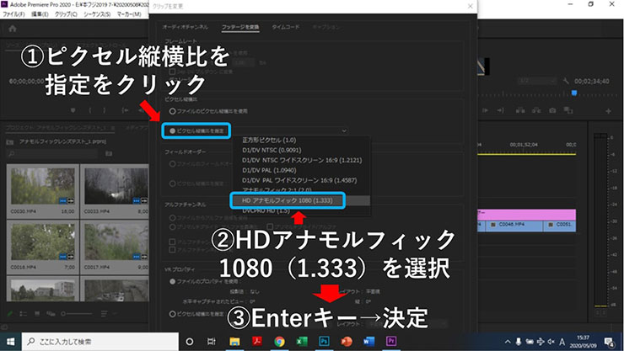Select ファイルのピクセル縦横比を使用 radio button
The height and width of the screenshot is (351, 624).
[x=172, y=111]
